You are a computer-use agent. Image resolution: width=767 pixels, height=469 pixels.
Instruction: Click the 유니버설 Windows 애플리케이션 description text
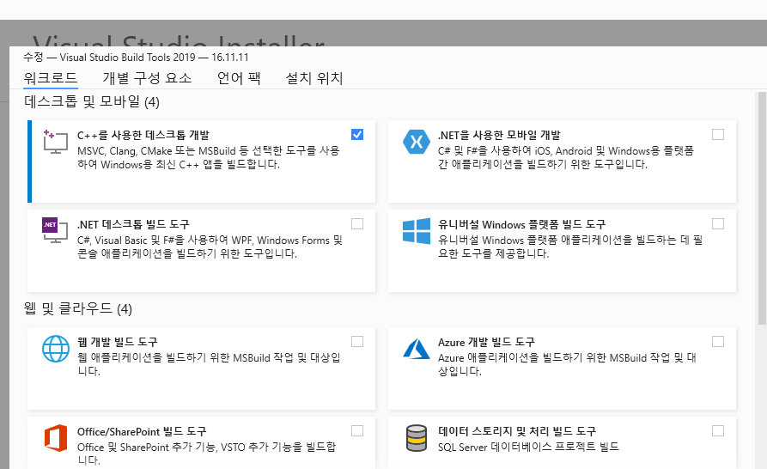point(570,247)
